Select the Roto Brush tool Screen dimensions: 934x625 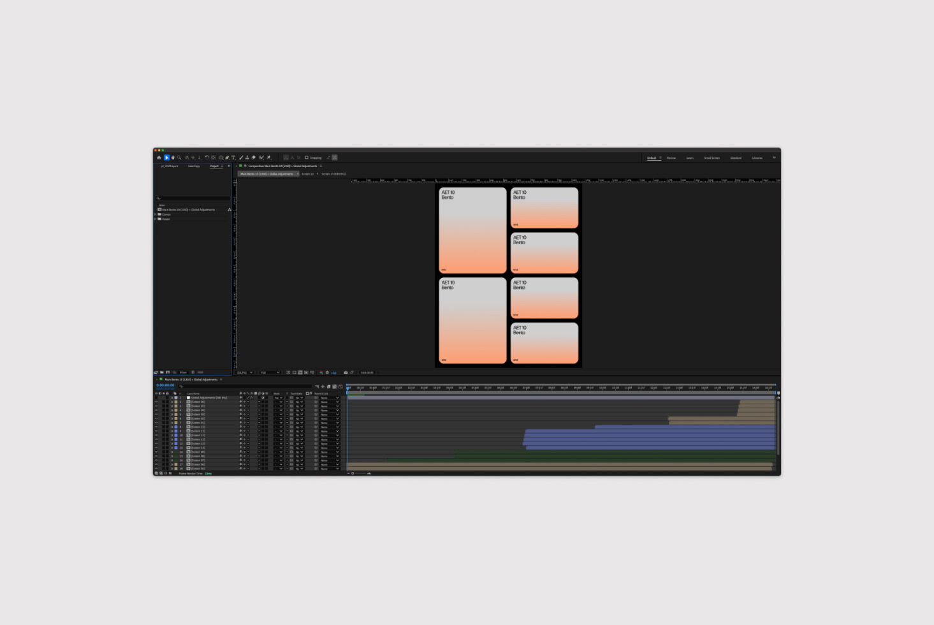click(261, 158)
